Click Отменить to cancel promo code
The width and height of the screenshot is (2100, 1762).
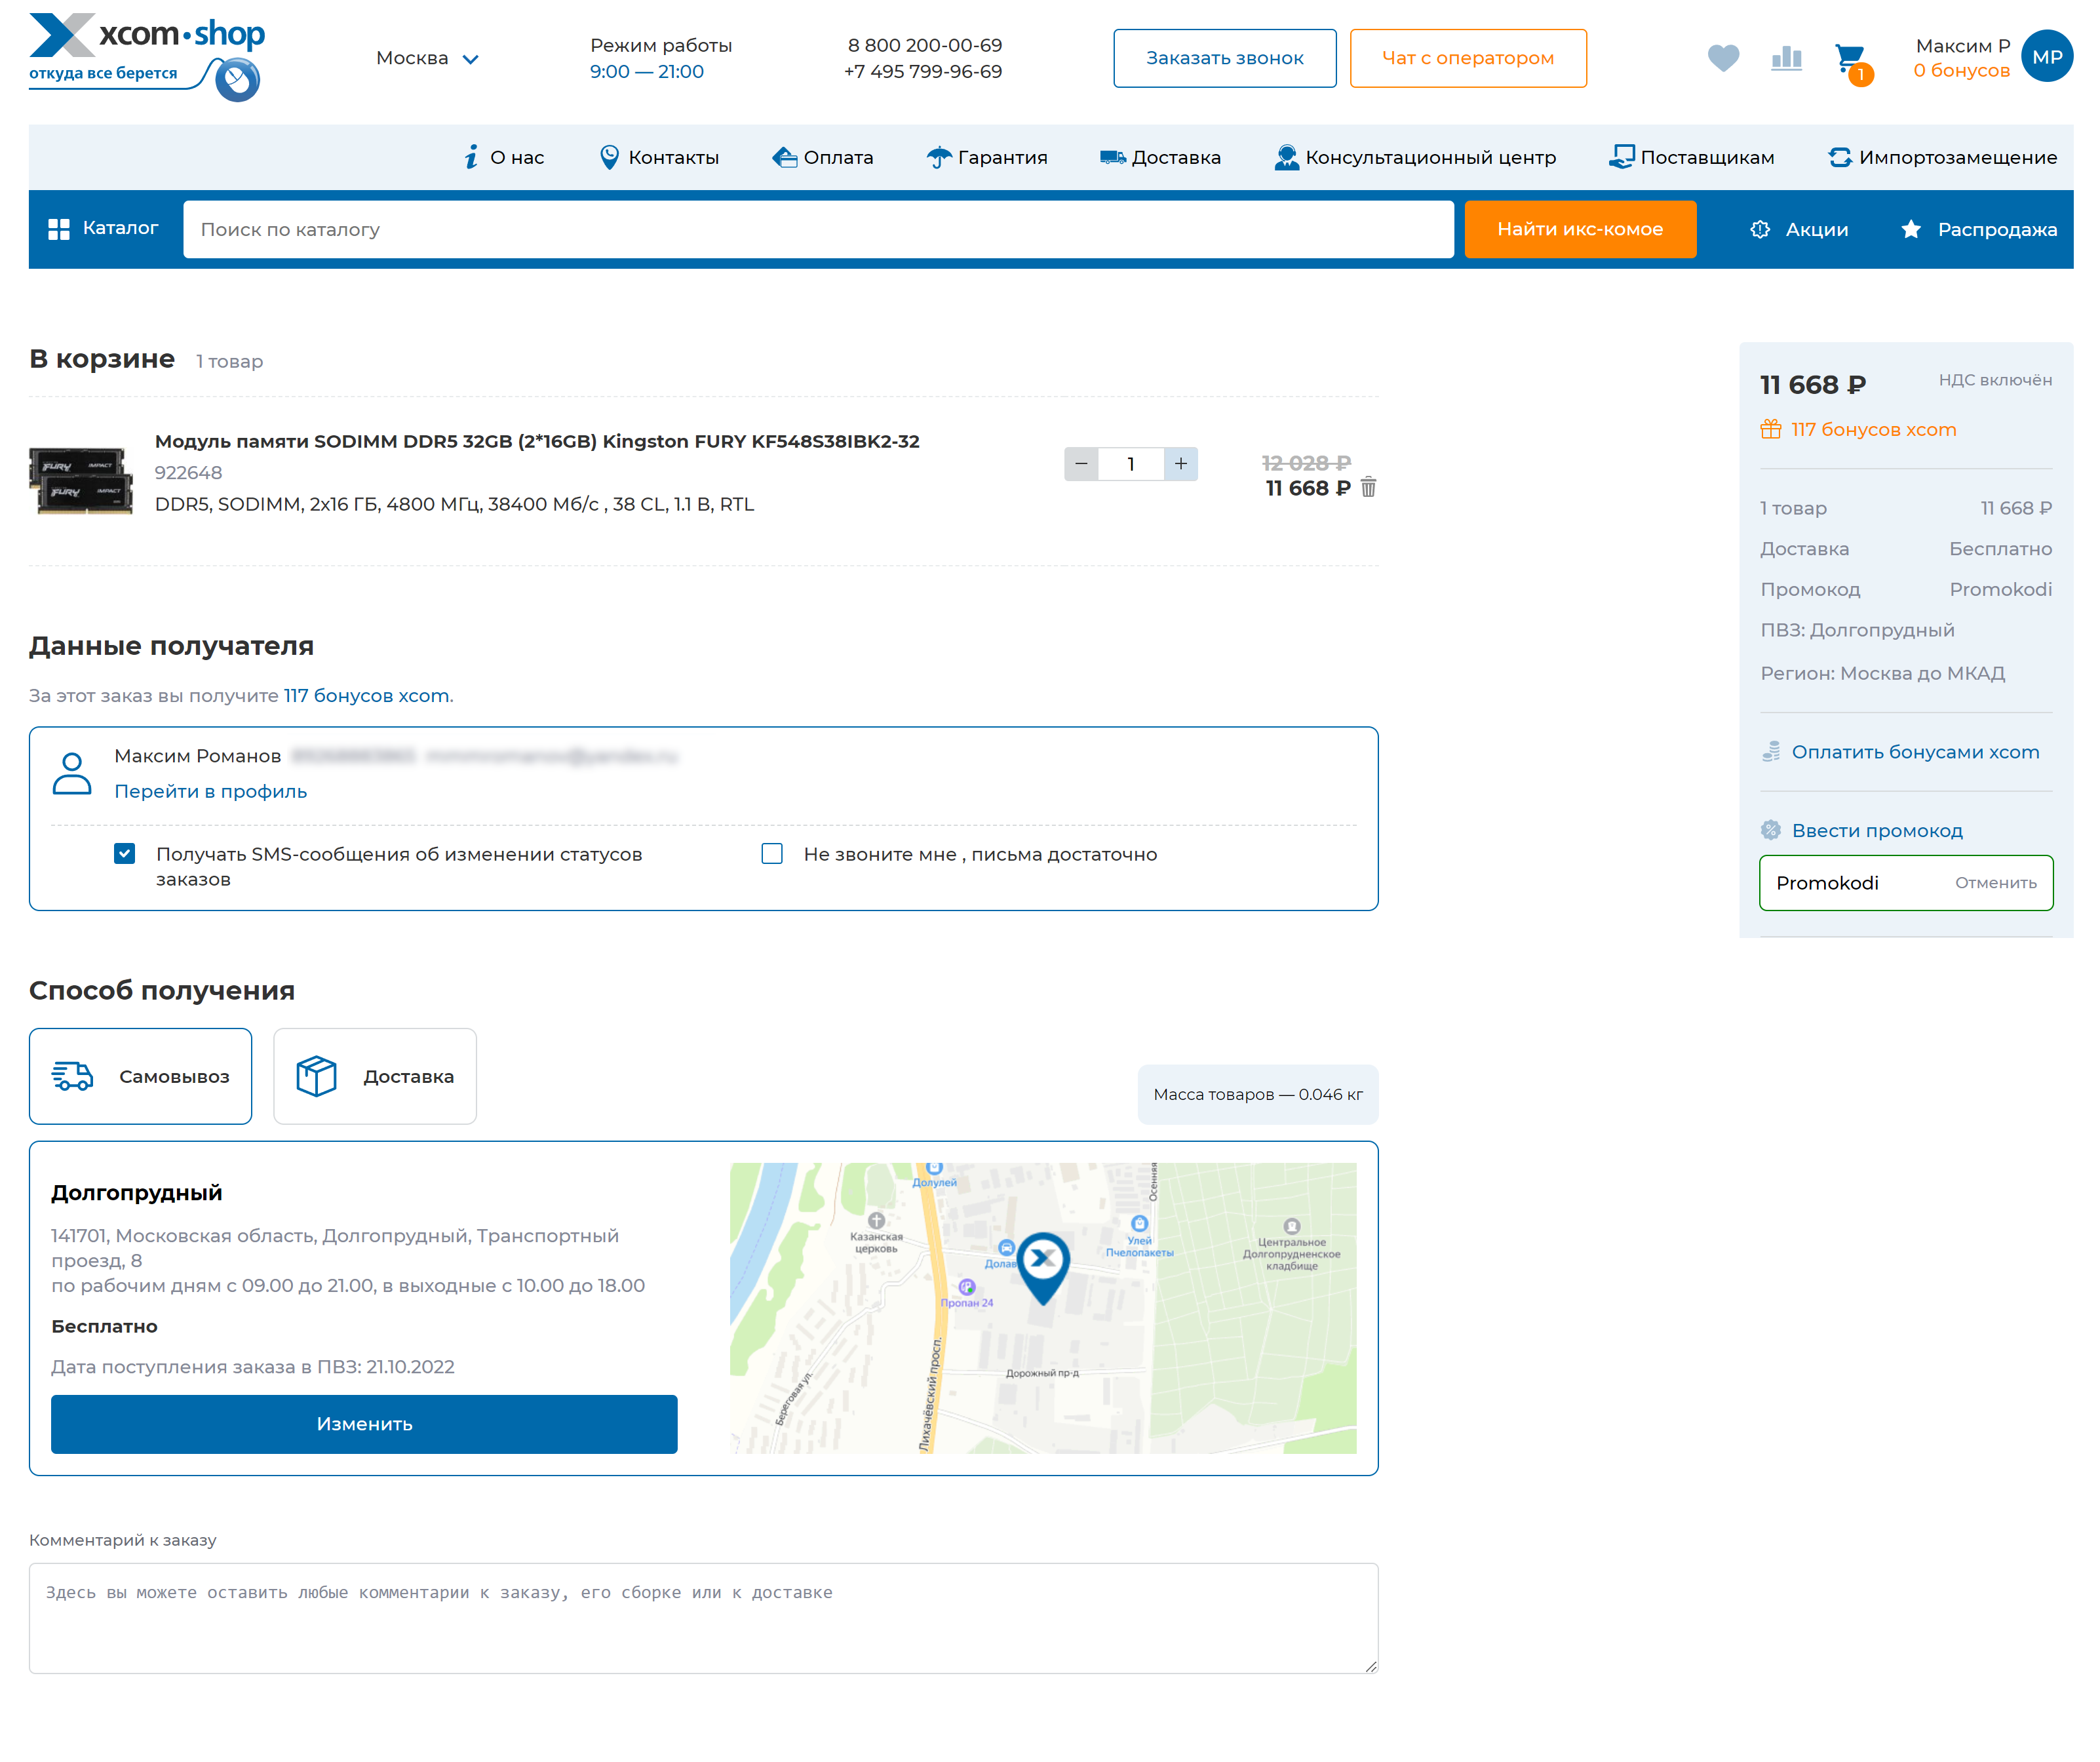[x=1995, y=882]
